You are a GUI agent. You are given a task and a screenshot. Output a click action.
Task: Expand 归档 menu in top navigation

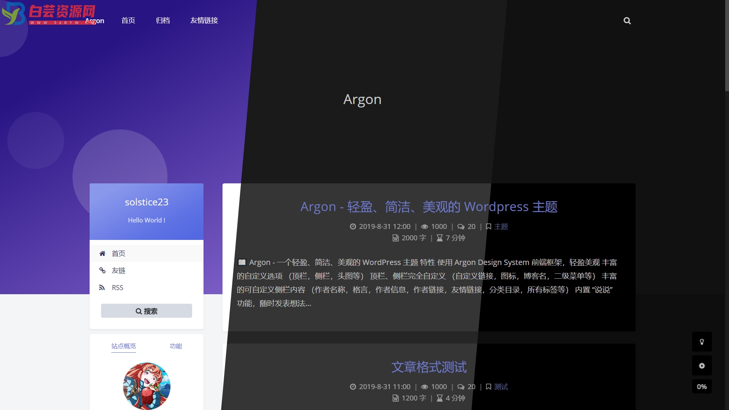pyautogui.click(x=162, y=20)
